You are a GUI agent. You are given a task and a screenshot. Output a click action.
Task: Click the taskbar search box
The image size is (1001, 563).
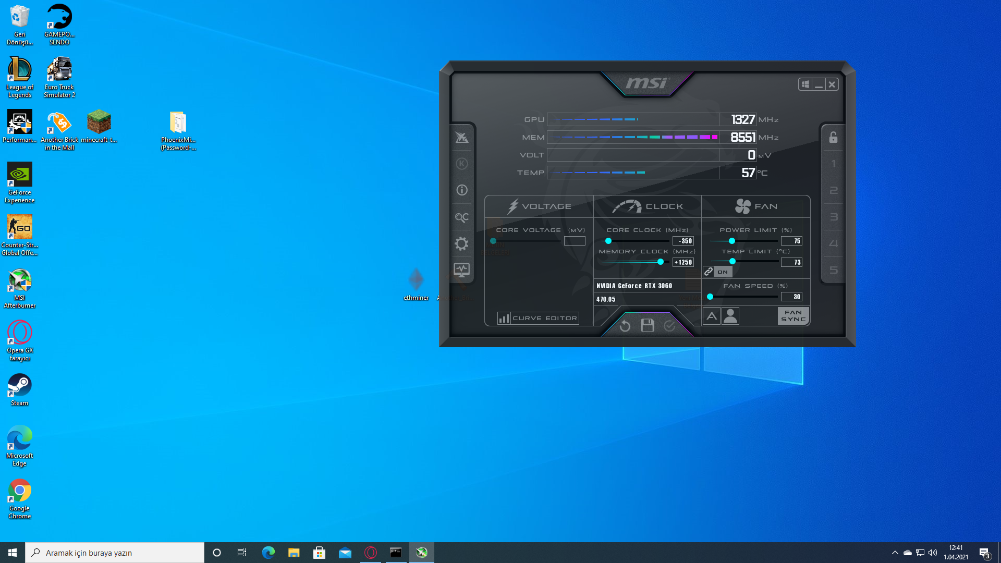tap(115, 553)
